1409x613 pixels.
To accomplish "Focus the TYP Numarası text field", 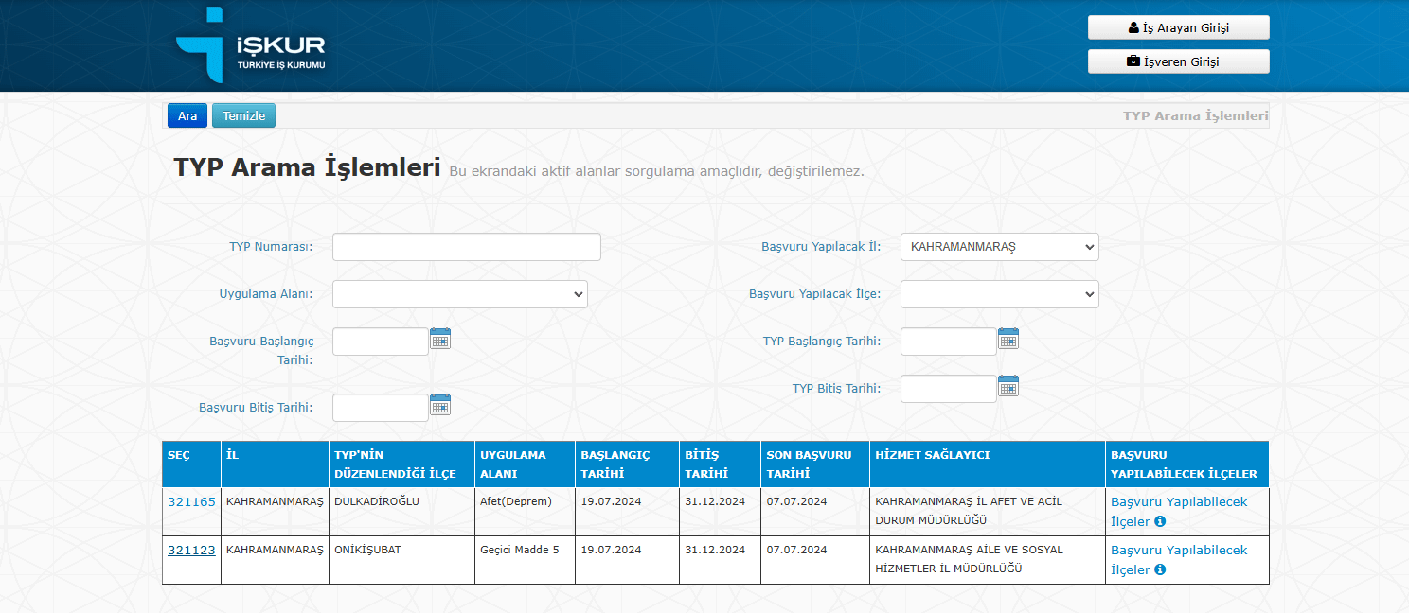I will pyautogui.click(x=467, y=247).
